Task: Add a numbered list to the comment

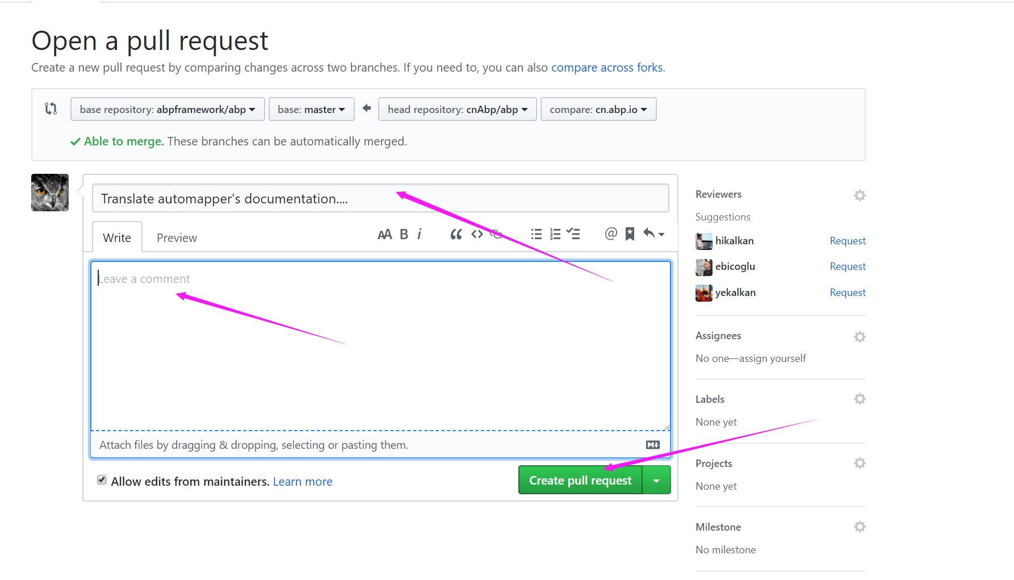Action: [555, 233]
